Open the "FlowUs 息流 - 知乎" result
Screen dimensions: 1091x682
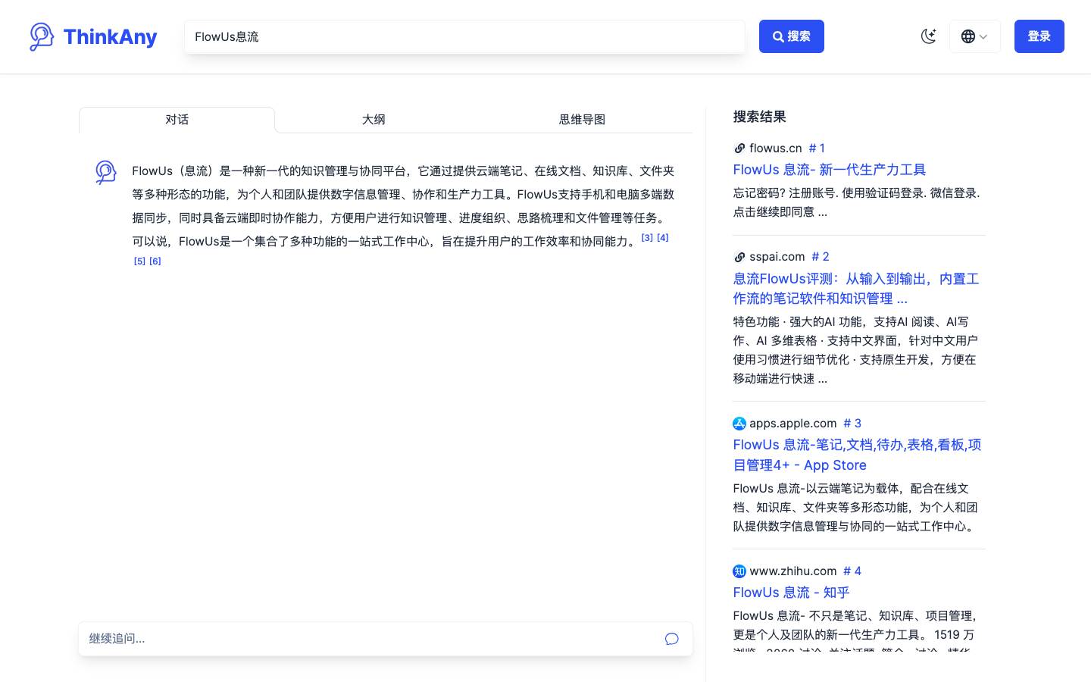point(791,592)
